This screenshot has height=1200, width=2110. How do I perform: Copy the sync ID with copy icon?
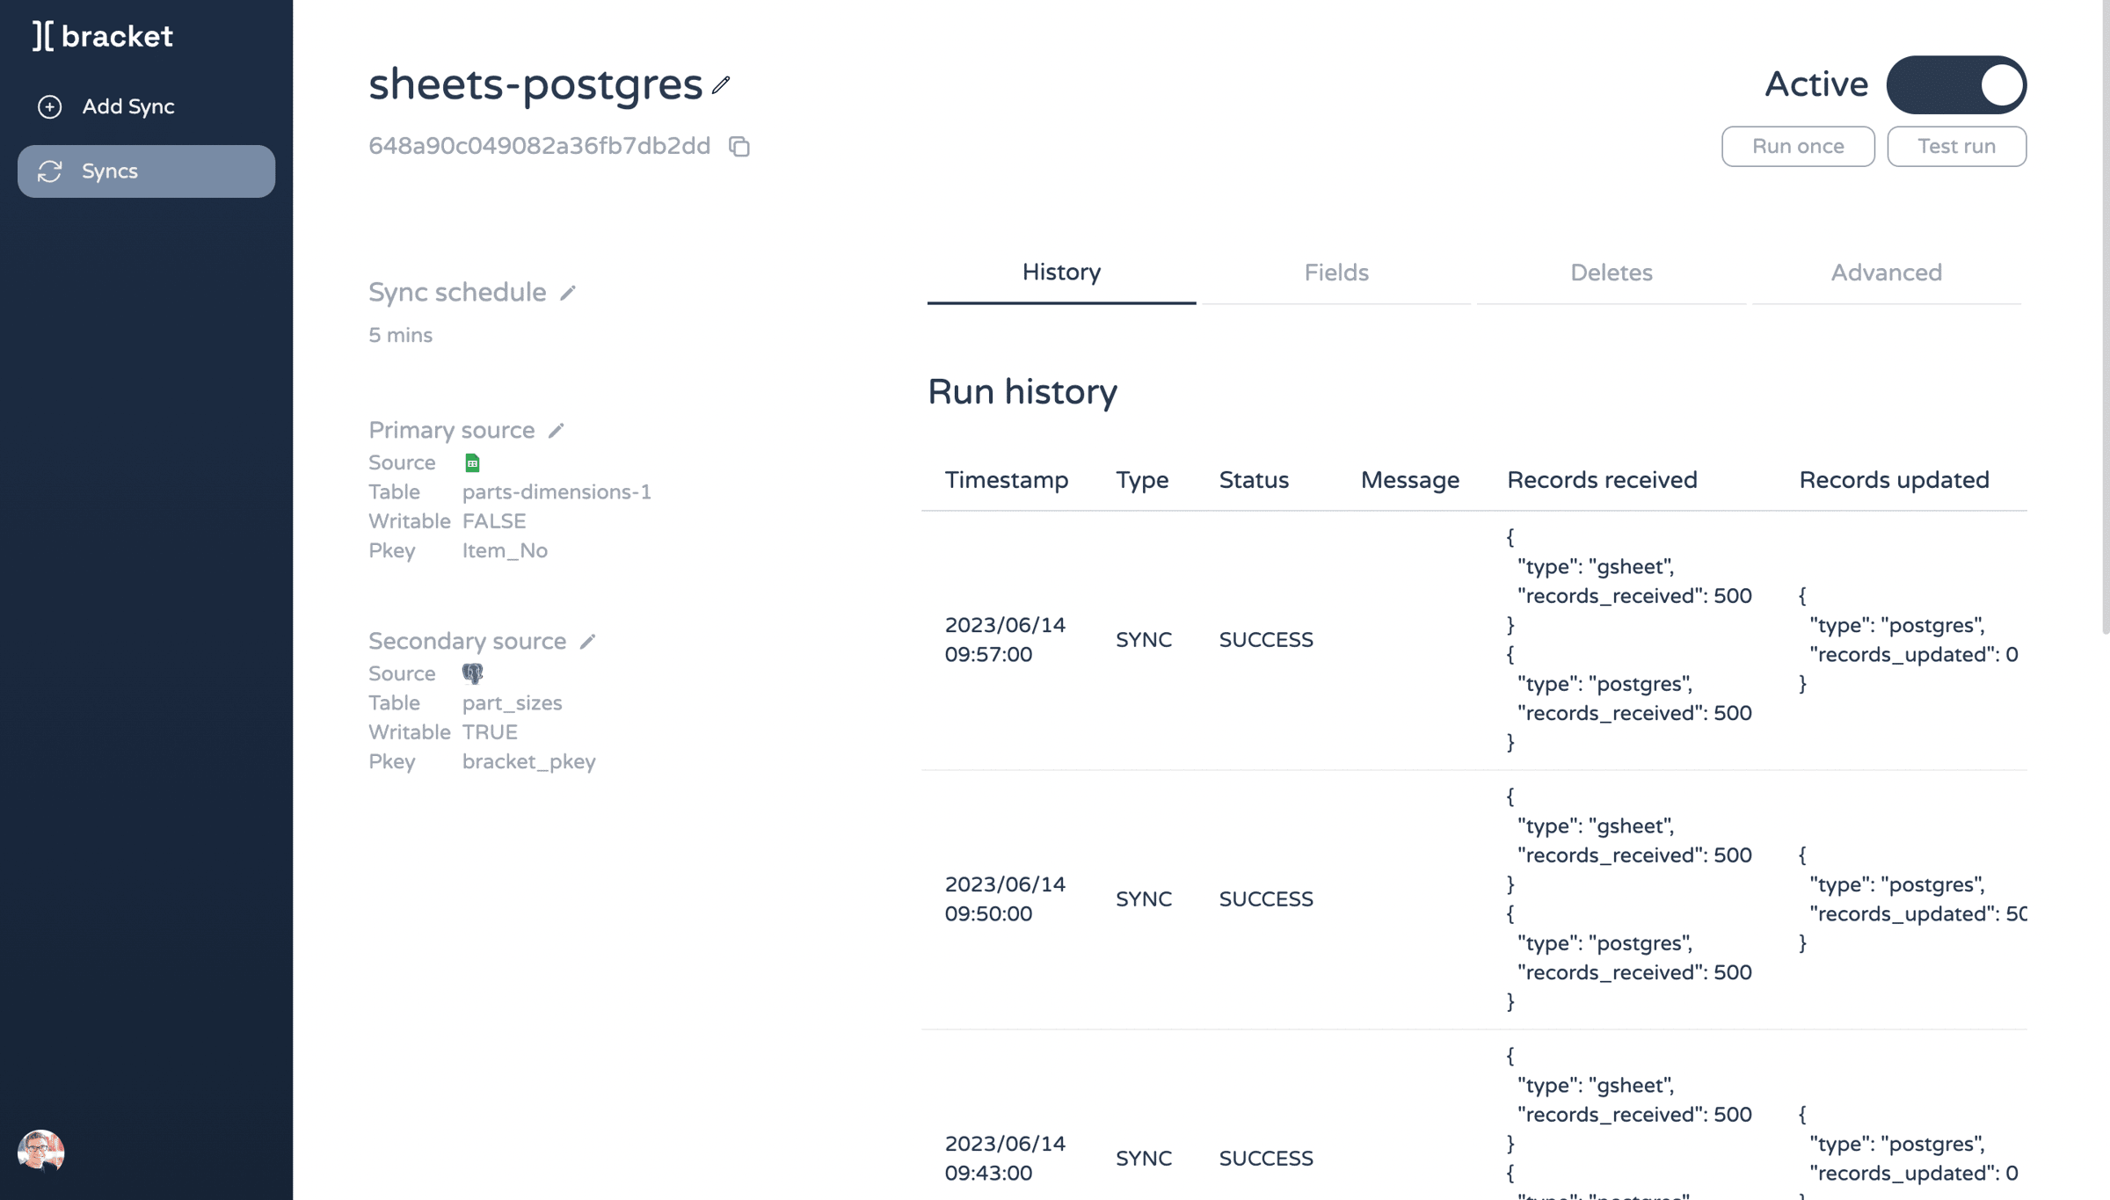(x=739, y=147)
